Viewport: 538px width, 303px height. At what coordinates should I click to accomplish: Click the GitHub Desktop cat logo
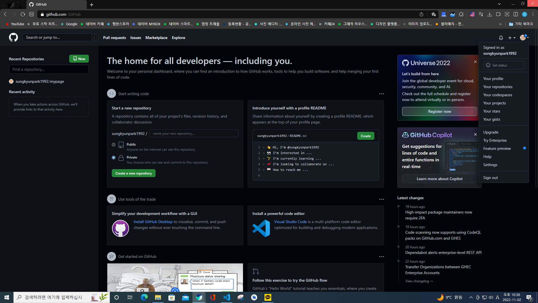[x=120, y=228]
